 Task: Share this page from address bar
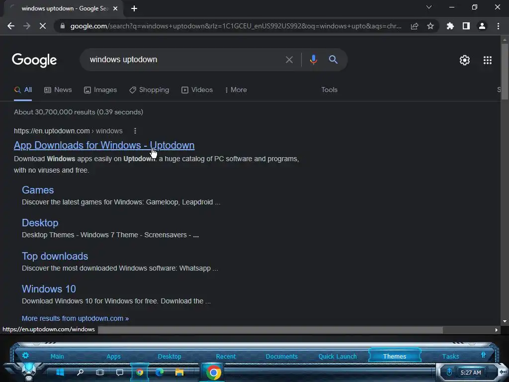tap(415, 26)
